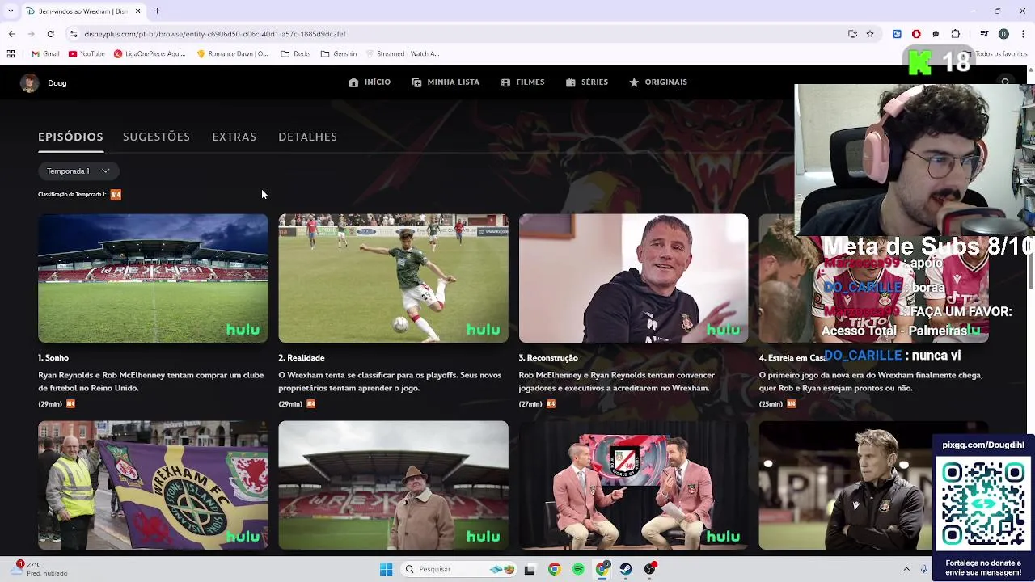
Task: Open the media control toolbar icon
Action: pyautogui.click(x=984, y=34)
